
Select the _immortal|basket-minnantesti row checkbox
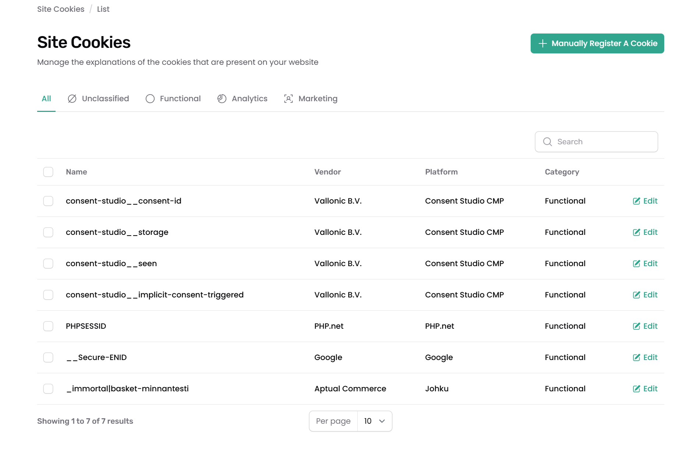tap(48, 389)
